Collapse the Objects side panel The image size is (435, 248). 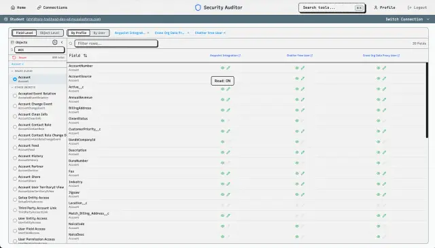[x=62, y=42]
